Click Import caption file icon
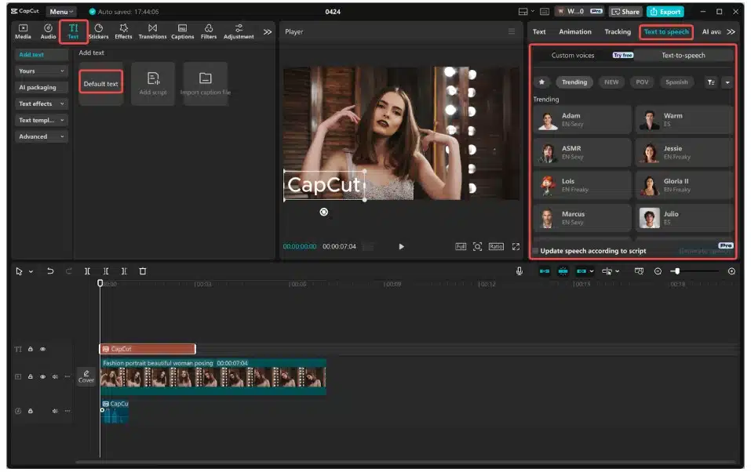Viewport: 751px width, 472px height. 205,83
